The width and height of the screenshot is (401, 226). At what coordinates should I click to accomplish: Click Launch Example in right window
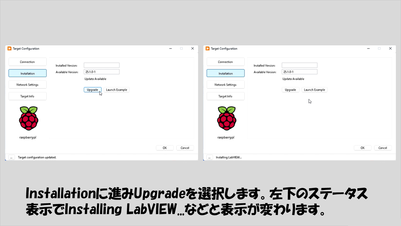coord(315,90)
